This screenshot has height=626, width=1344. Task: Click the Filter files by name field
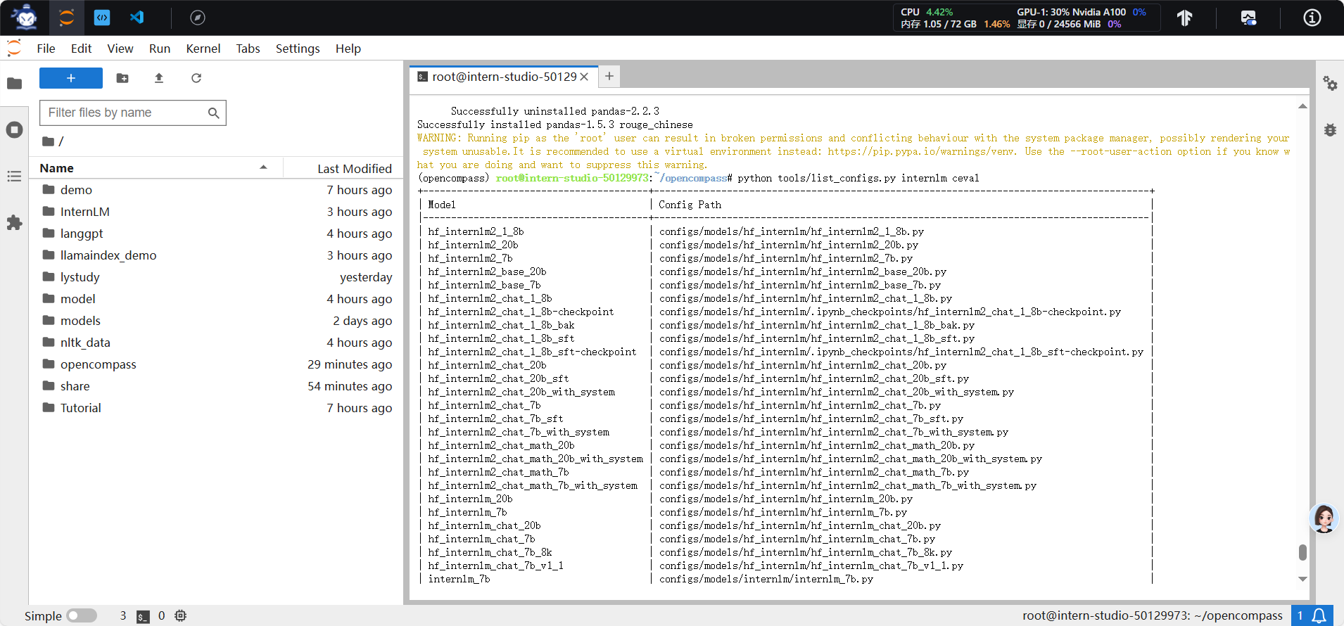(133, 113)
